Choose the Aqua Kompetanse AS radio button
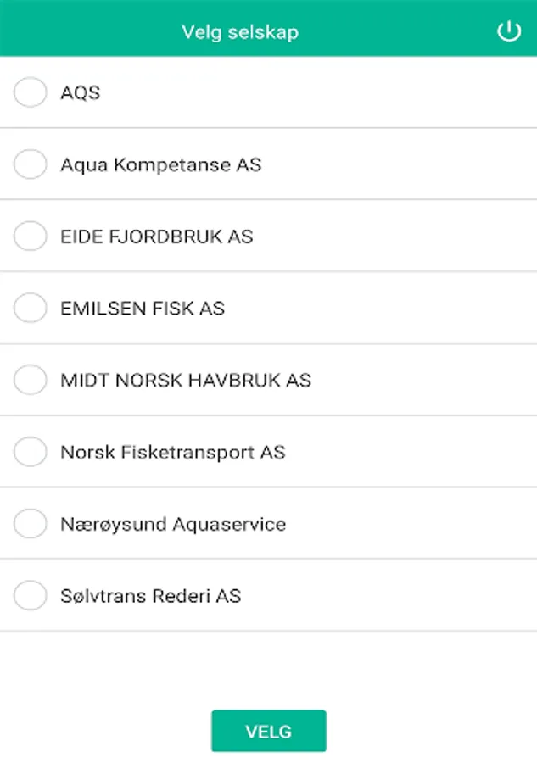Screen dimensions: 537x763 tap(31, 164)
